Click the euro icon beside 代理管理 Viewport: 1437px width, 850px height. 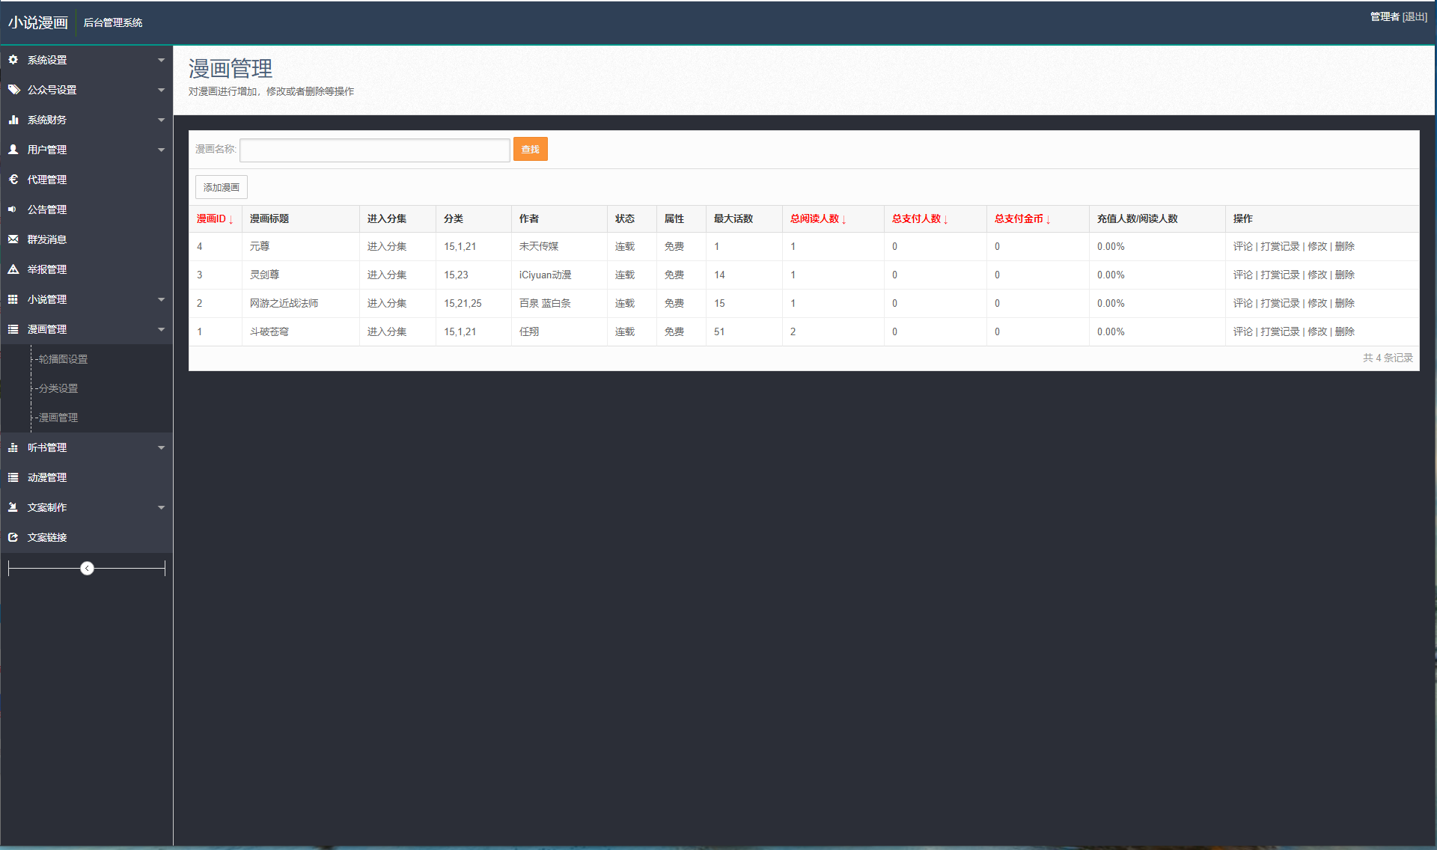(13, 180)
